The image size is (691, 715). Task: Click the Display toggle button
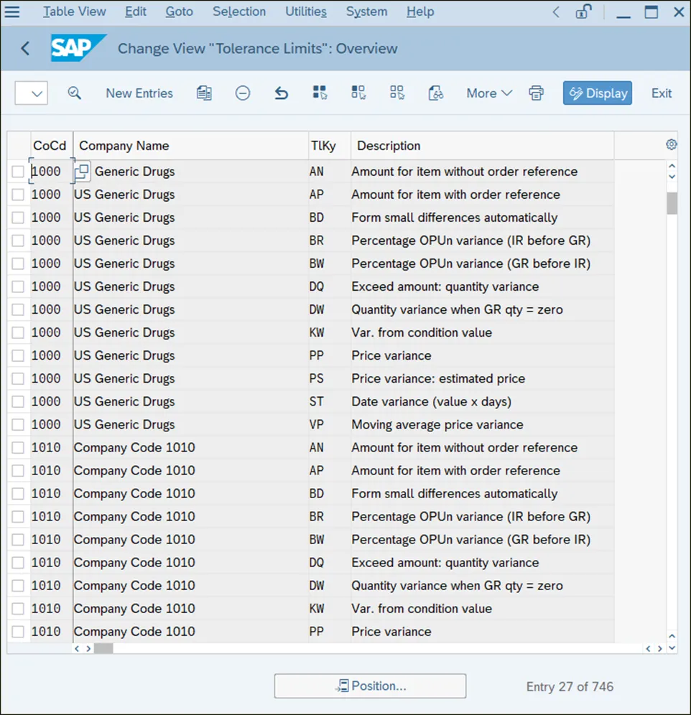tap(598, 93)
